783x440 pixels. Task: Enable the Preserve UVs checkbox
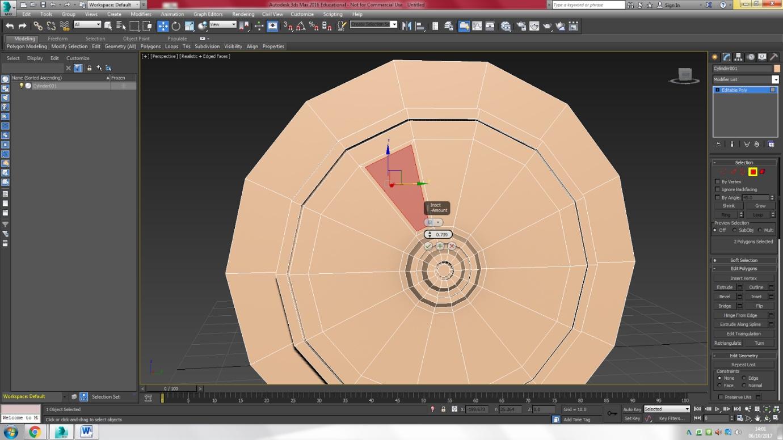[721, 397]
